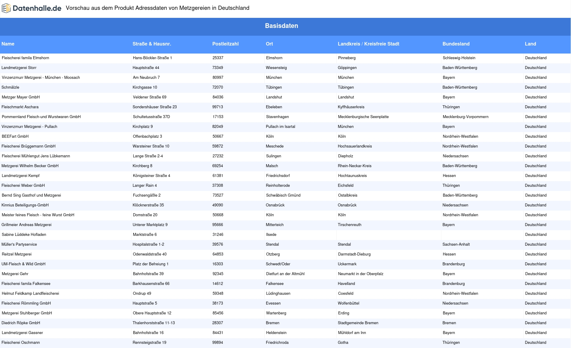
Task: Click Fleischerei Mühlengut Jens Lübkemann
Action: click(36, 156)
